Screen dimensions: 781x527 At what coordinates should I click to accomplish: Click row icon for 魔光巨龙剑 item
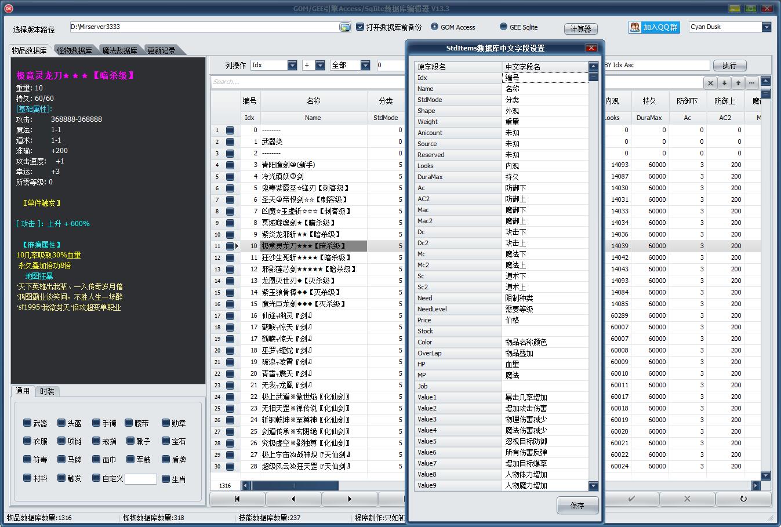click(230, 304)
